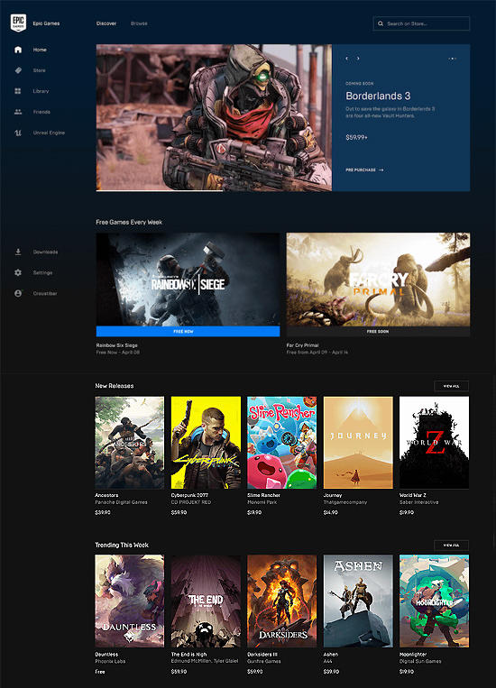Open the Downloads arrow icon
This screenshot has height=688, width=496.
pyautogui.click(x=18, y=252)
